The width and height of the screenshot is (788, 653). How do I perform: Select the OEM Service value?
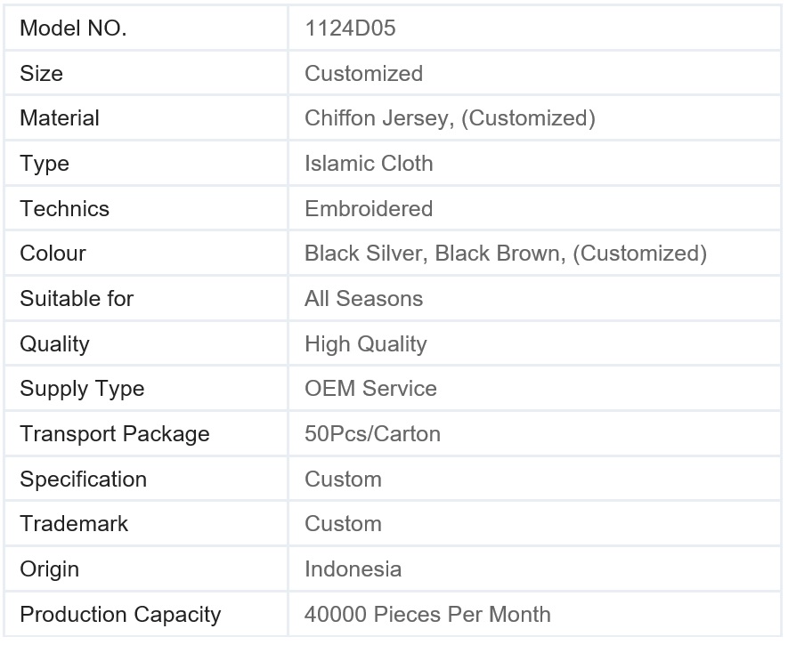(370, 389)
